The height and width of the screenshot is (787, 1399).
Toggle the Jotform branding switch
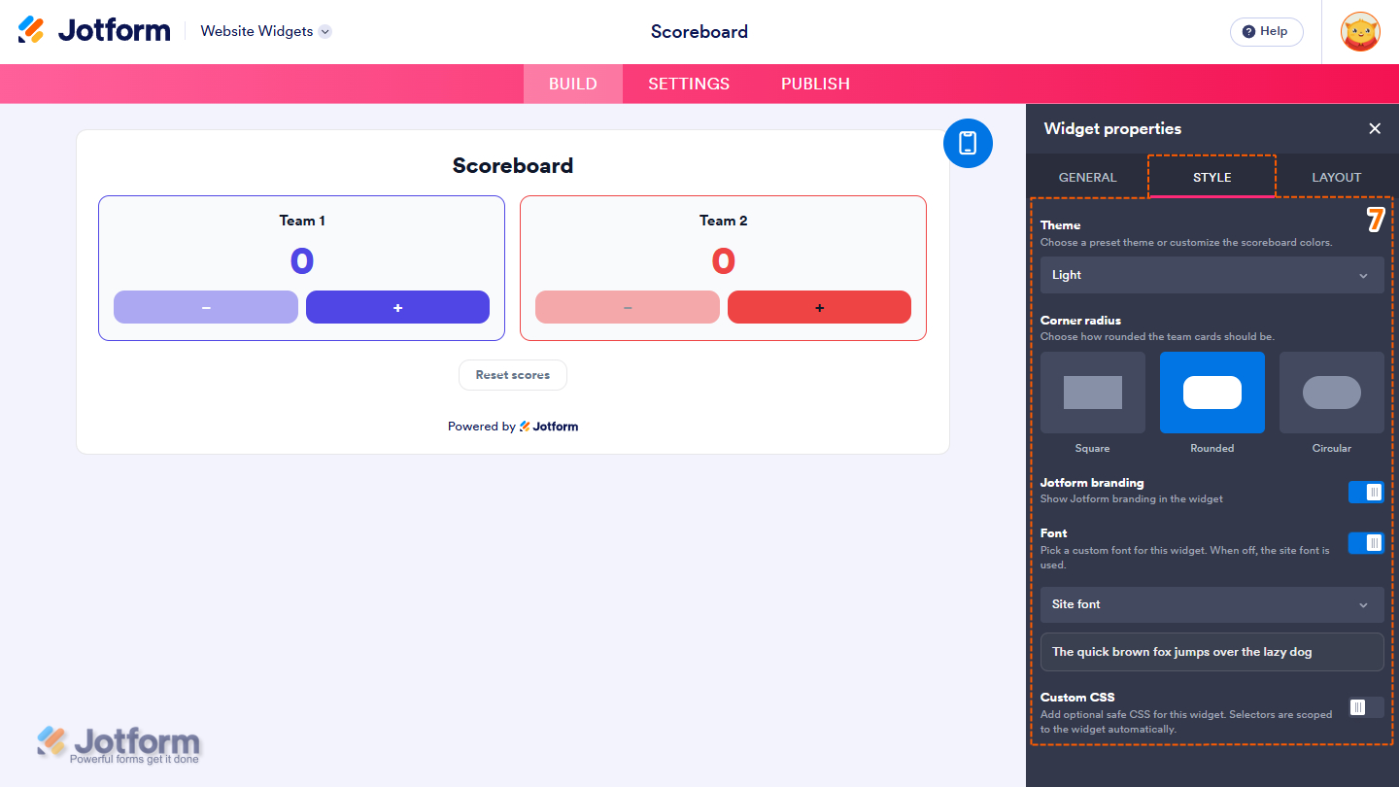[1365, 492]
